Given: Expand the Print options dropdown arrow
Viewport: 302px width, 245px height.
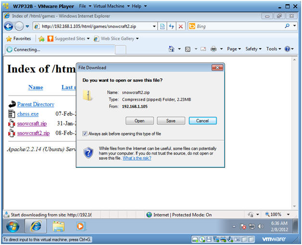Looking at the screenshot, I should click(221, 49).
